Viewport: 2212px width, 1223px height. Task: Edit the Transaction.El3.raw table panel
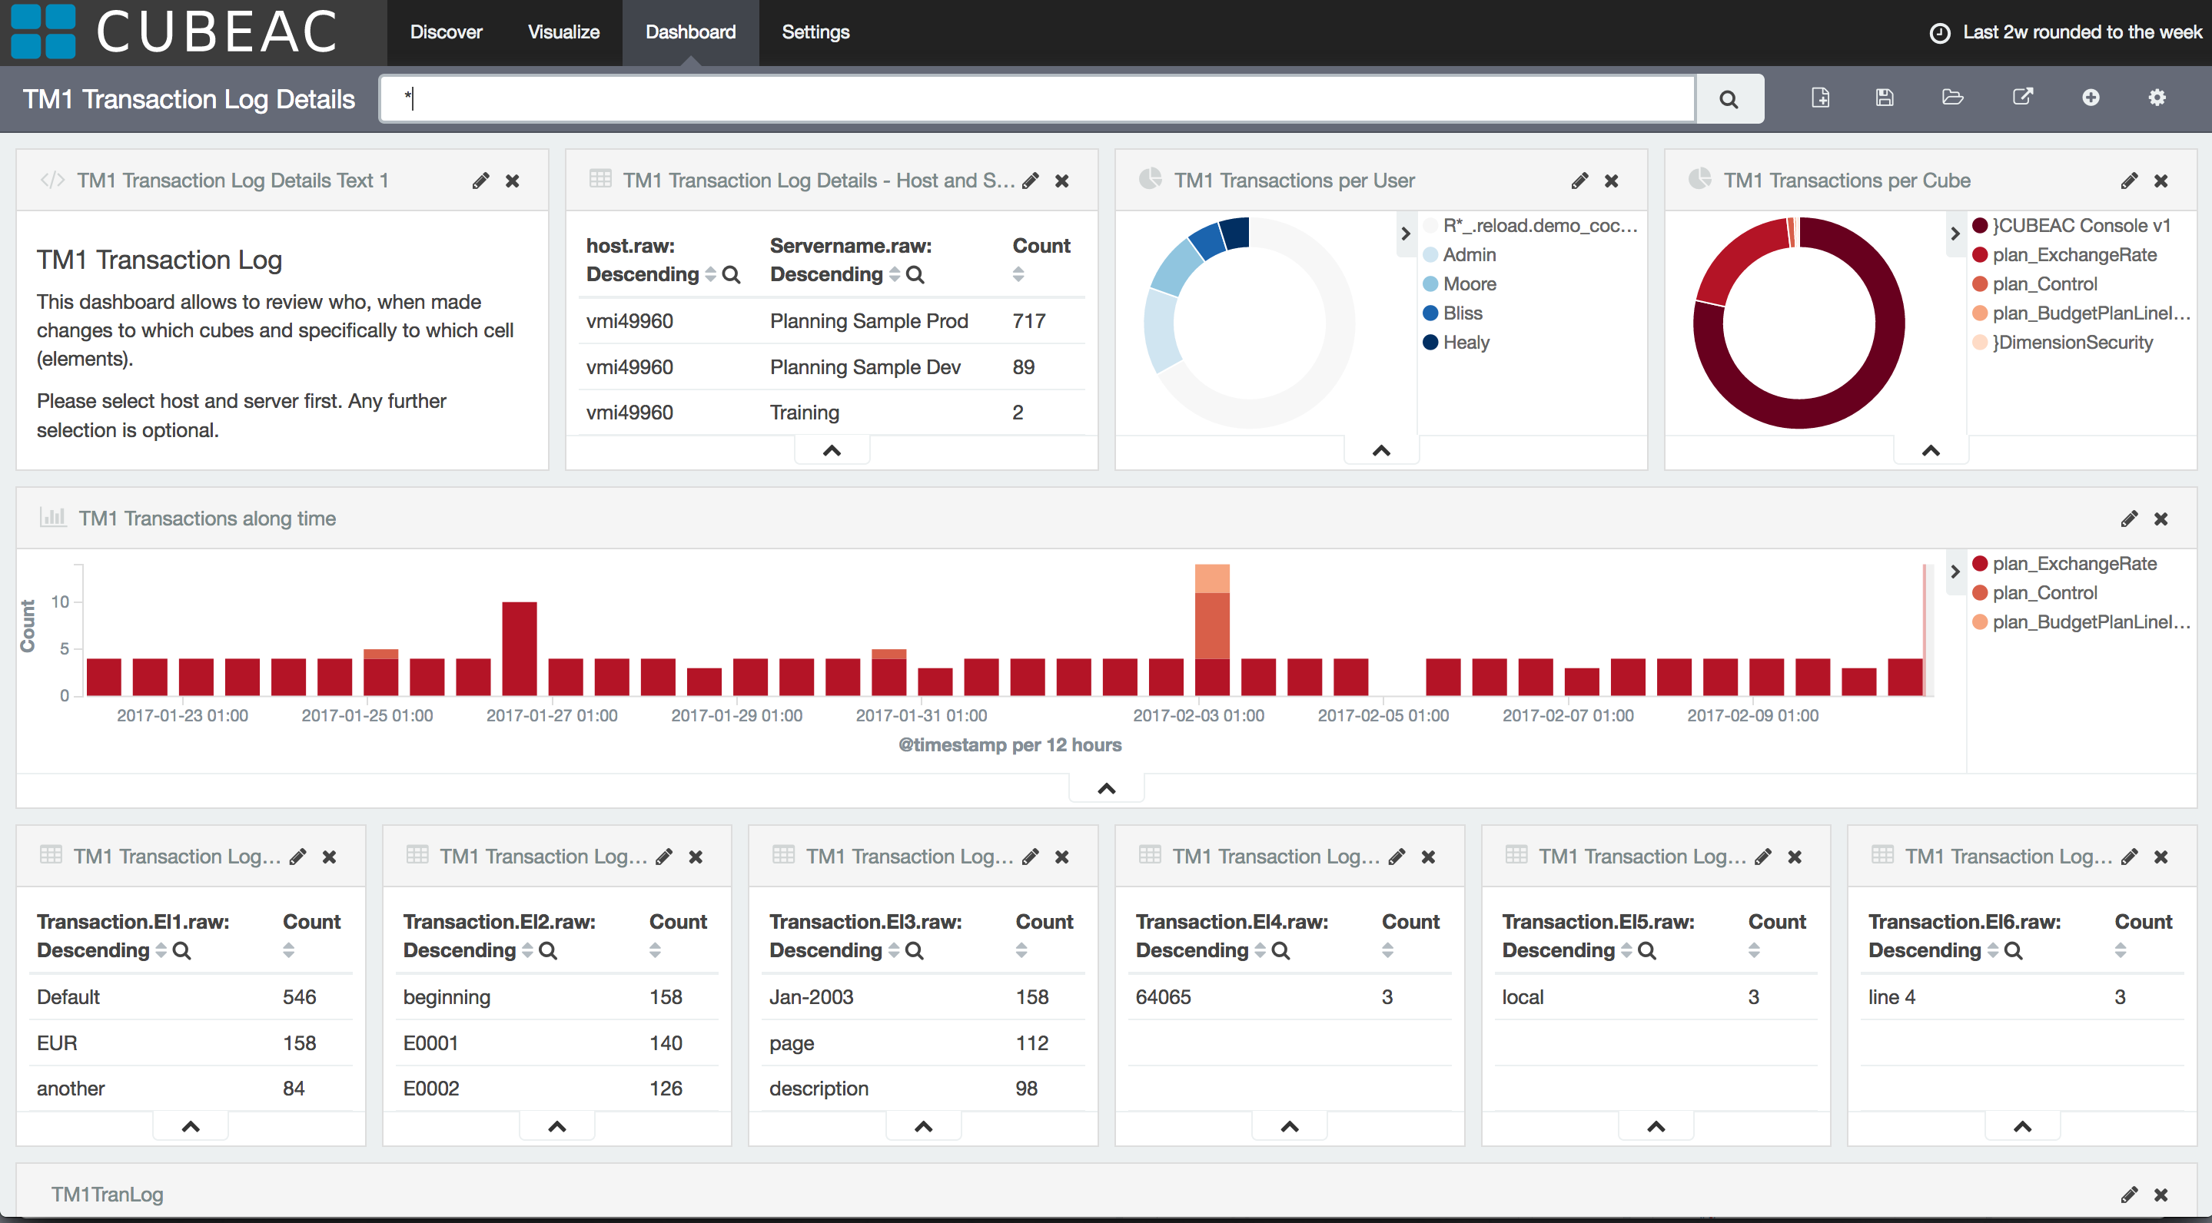click(x=1031, y=857)
